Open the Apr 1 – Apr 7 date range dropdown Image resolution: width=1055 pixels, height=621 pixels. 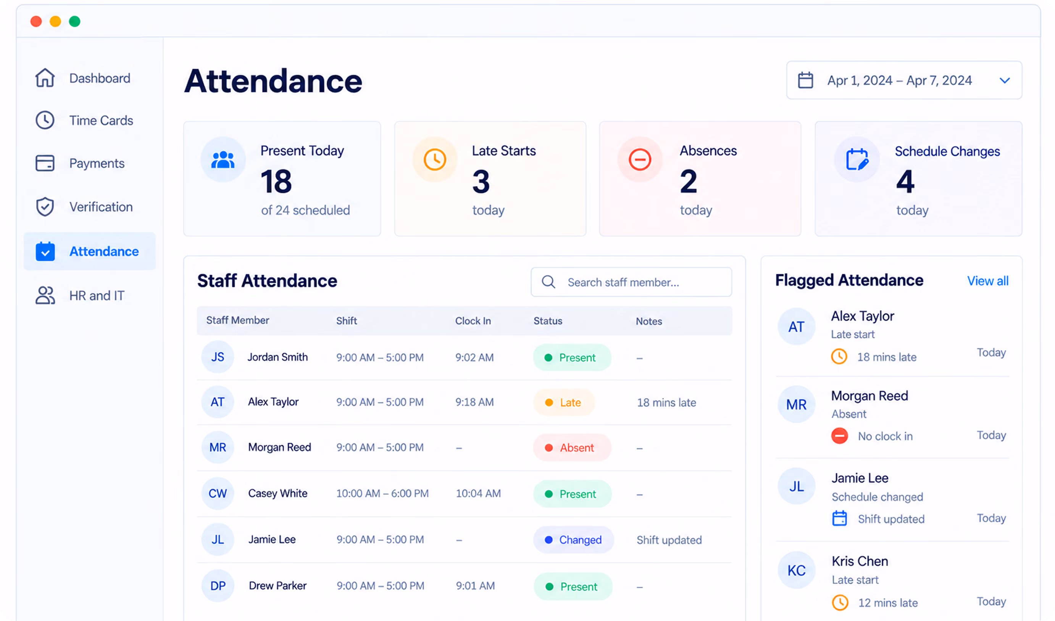(904, 80)
